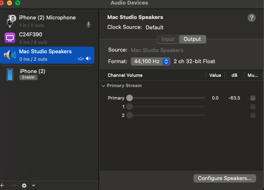Click the channel 2 volume slider knob
This screenshot has width=264, height=190.
tap(130, 115)
